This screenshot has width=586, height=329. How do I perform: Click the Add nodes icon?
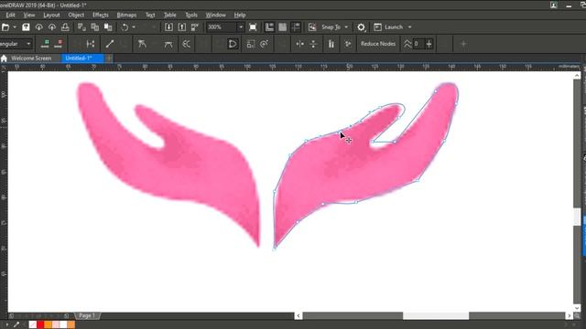[x=45, y=44]
